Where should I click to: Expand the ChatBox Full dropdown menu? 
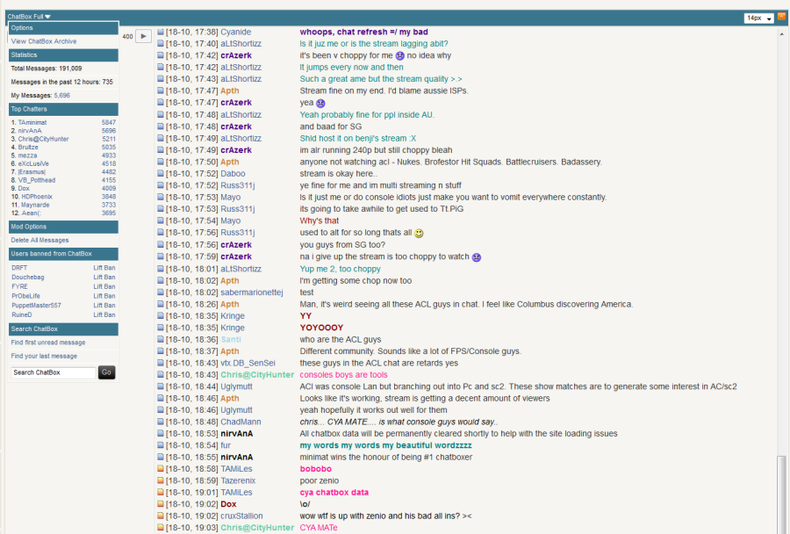[30, 16]
